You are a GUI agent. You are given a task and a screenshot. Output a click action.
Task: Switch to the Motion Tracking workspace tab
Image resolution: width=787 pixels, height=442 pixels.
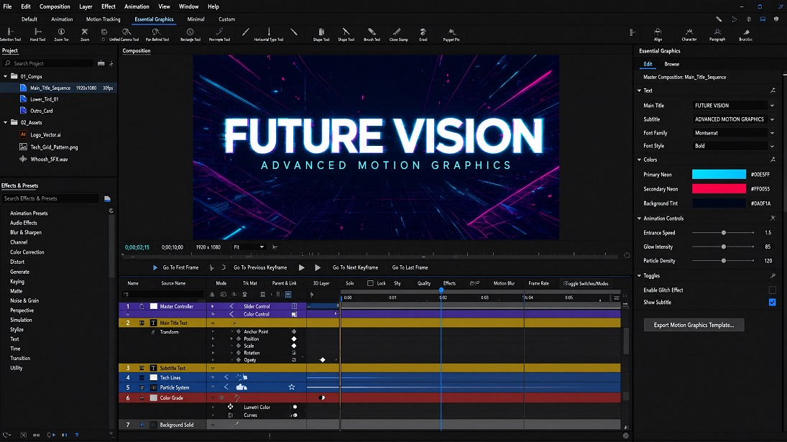pyautogui.click(x=103, y=19)
